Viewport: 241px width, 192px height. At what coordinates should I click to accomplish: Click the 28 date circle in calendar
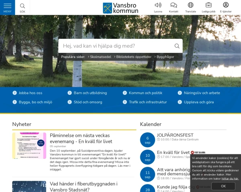tap(147, 188)
